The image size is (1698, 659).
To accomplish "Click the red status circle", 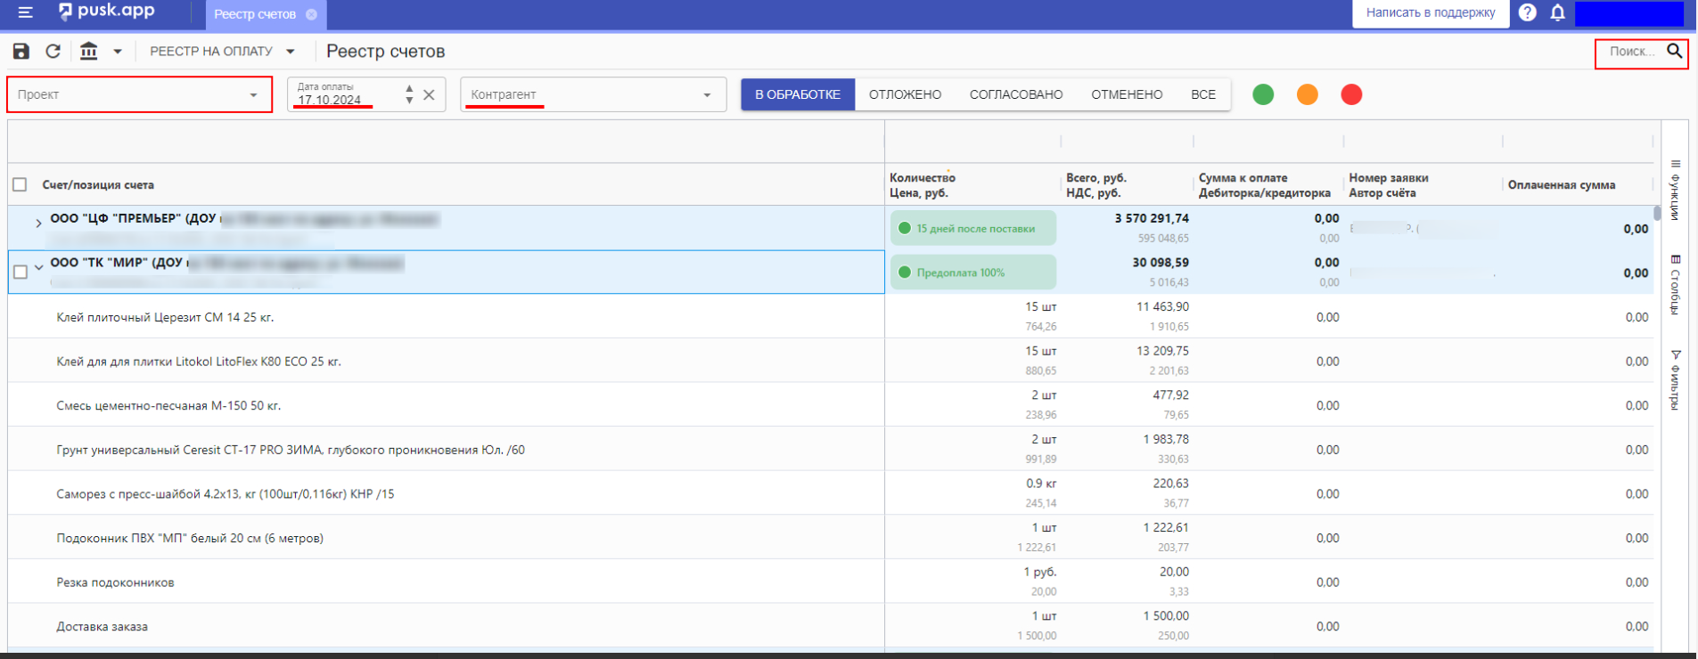I will (x=1351, y=94).
